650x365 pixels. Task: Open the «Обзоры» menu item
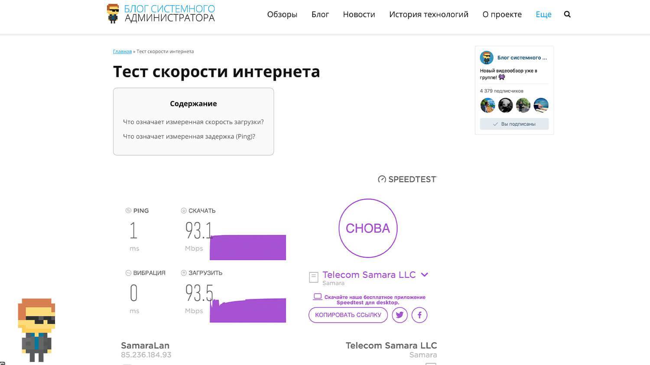click(x=282, y=14)
